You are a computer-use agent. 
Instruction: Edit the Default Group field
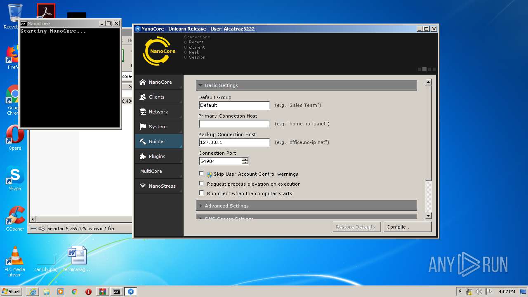pos(234,105)
